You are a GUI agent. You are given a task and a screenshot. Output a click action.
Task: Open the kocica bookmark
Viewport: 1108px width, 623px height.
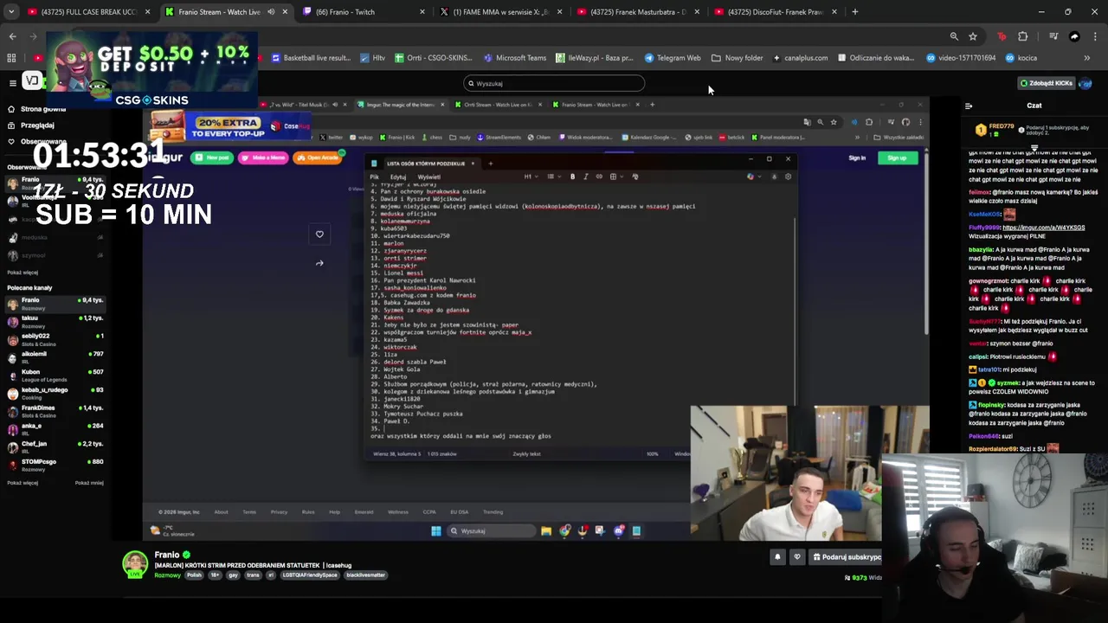[x=1021, y=58]
